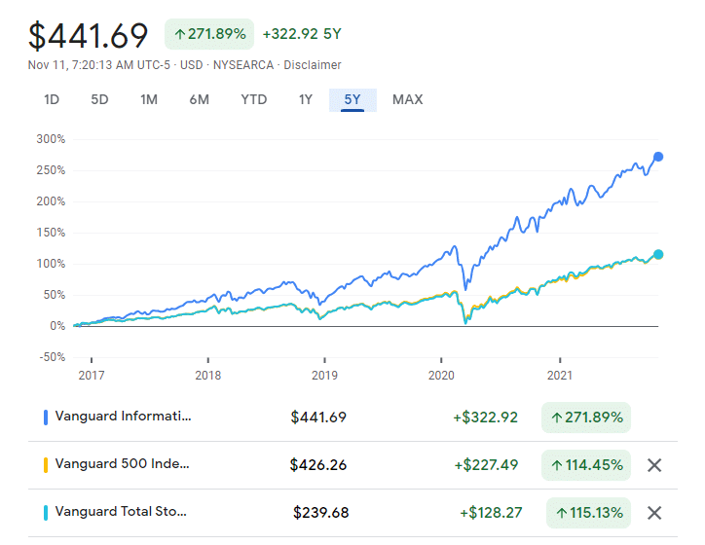This screenshot has width=705, height=545.
Task: Click the 115.13% change badge
Action: pos(588,513)
